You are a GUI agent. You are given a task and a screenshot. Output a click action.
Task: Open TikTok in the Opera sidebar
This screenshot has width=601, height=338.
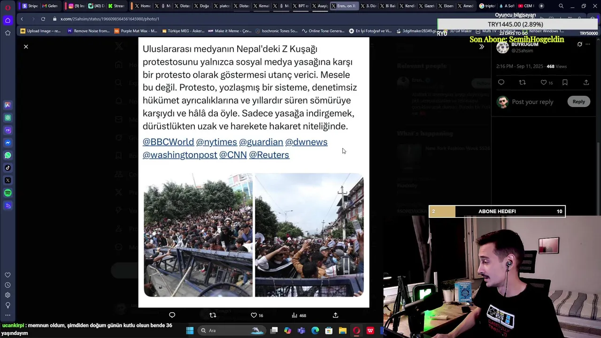8,168
